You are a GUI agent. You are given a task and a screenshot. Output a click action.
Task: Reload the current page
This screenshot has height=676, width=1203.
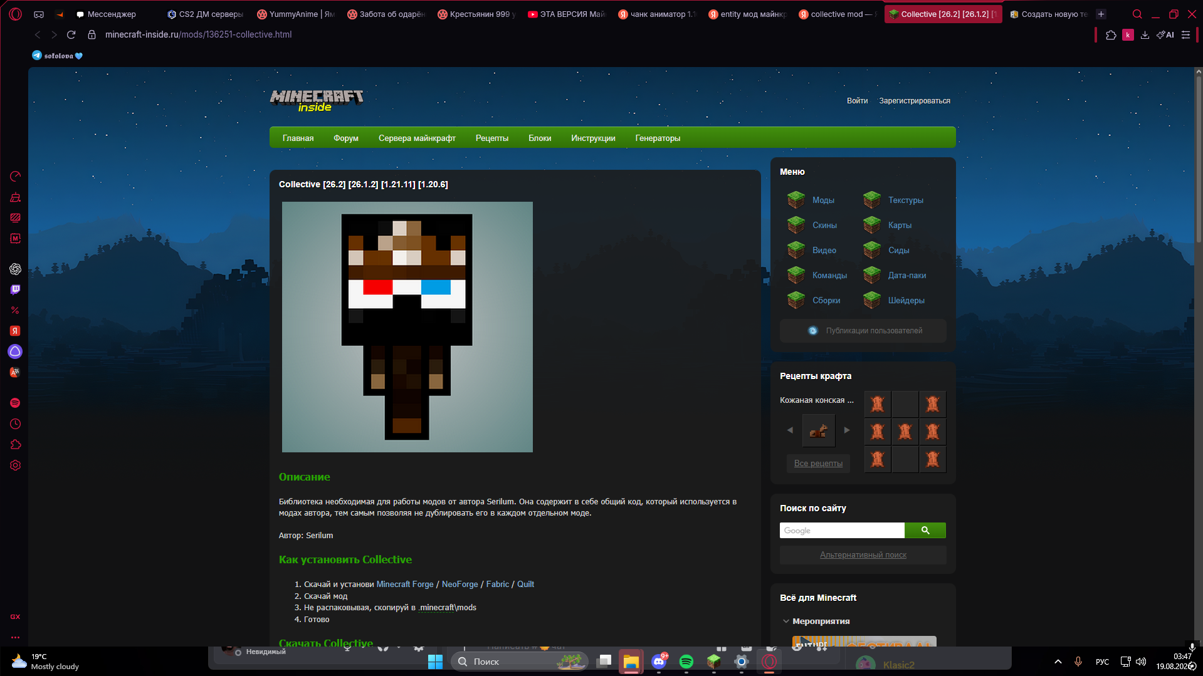point(71,34)
